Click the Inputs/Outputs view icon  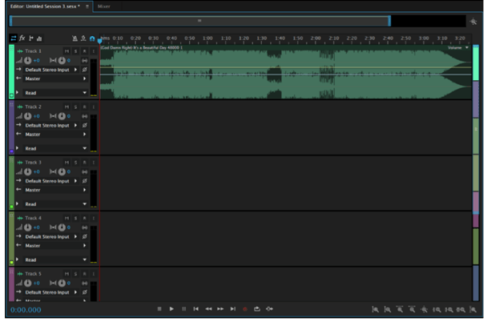(x=13, y=38)
